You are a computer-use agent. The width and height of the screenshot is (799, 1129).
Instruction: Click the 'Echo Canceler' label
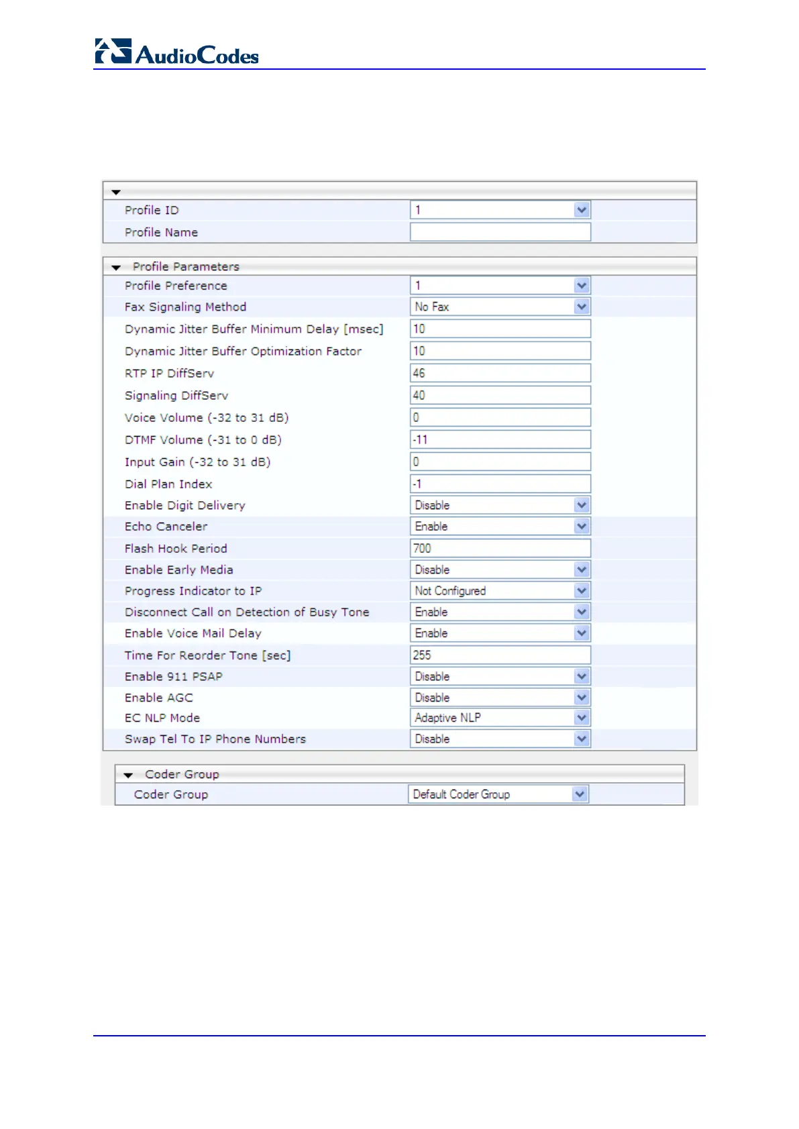click(166, 527)
